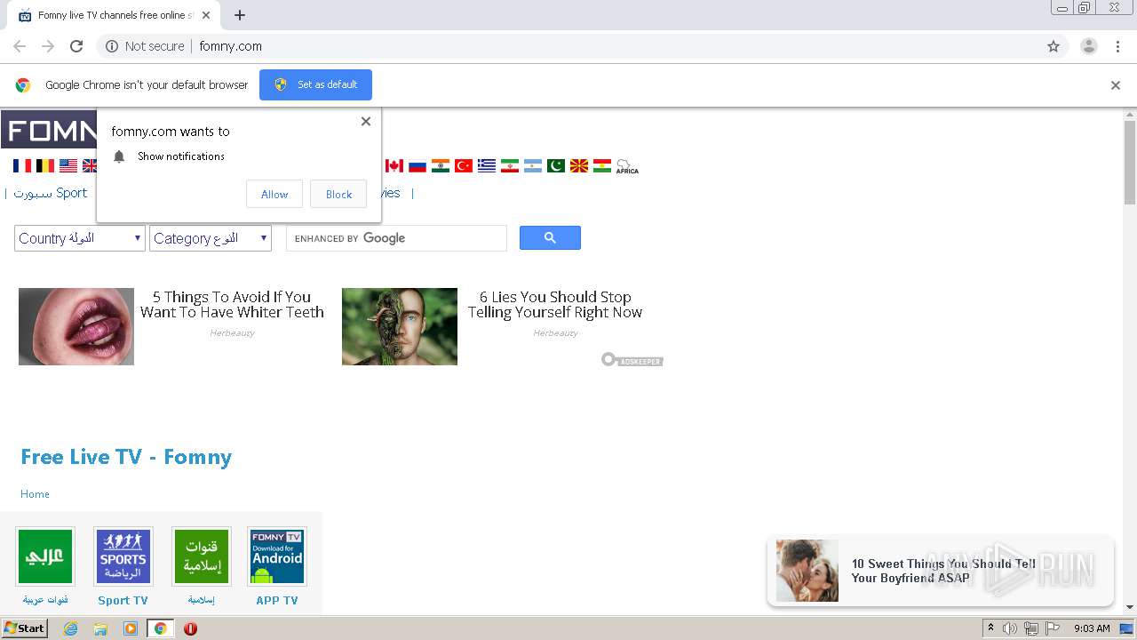This screenshot has height=640, width=1137.
Task: Bookmark this page with the star icon
Action: [x=1054, y=46]
